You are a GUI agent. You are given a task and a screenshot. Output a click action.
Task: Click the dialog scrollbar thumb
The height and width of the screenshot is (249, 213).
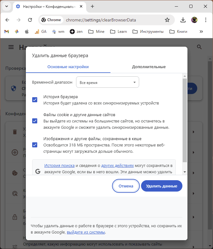185,120
